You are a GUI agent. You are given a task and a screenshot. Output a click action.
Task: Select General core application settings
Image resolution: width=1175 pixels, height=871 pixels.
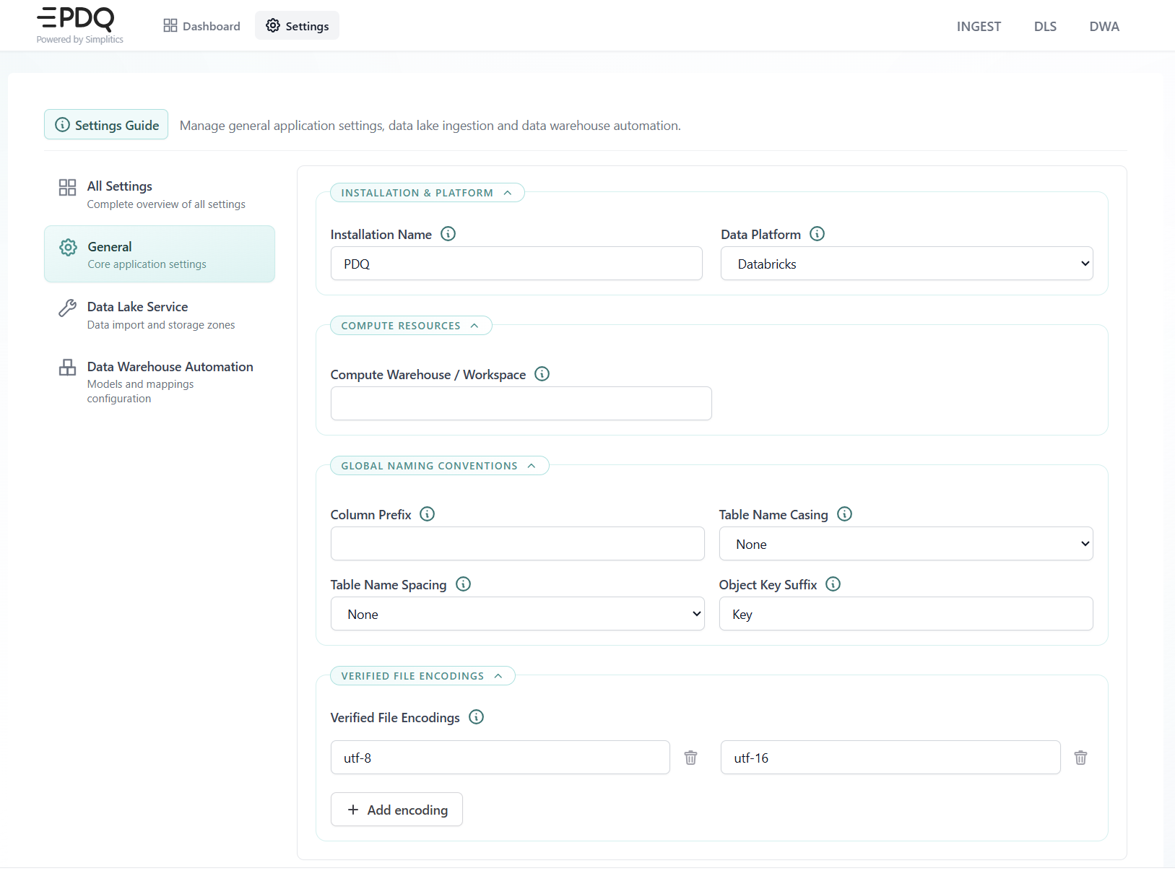coord(160,254)
